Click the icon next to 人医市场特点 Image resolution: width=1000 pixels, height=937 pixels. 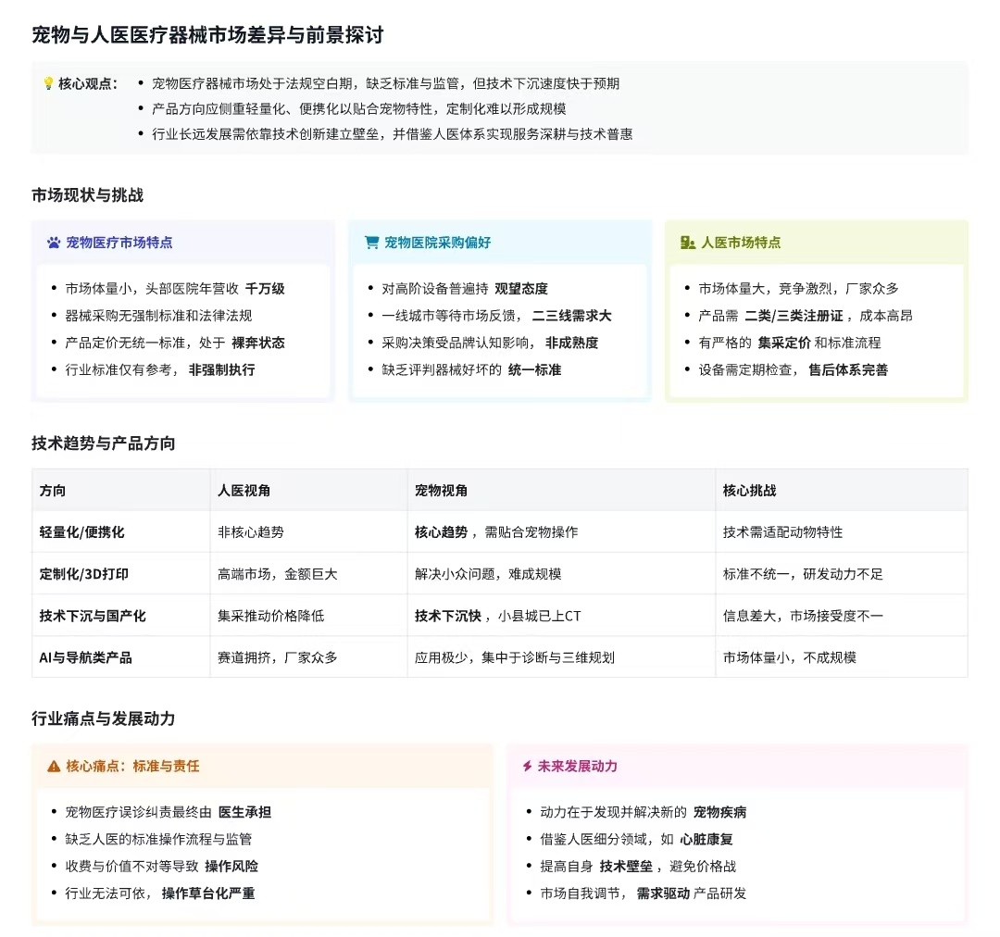(687, 243)
